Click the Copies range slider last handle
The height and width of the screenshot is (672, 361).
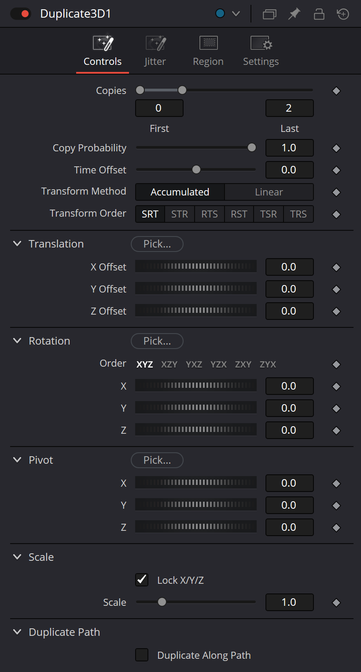click(x=182, y=90)
